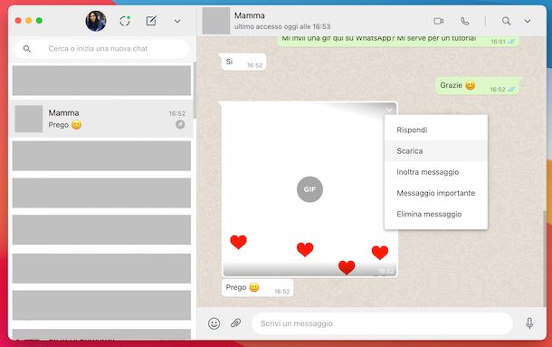Start a voice call with Mamma
This screenshot has height=347, width=552.
(x=465, y=21)
